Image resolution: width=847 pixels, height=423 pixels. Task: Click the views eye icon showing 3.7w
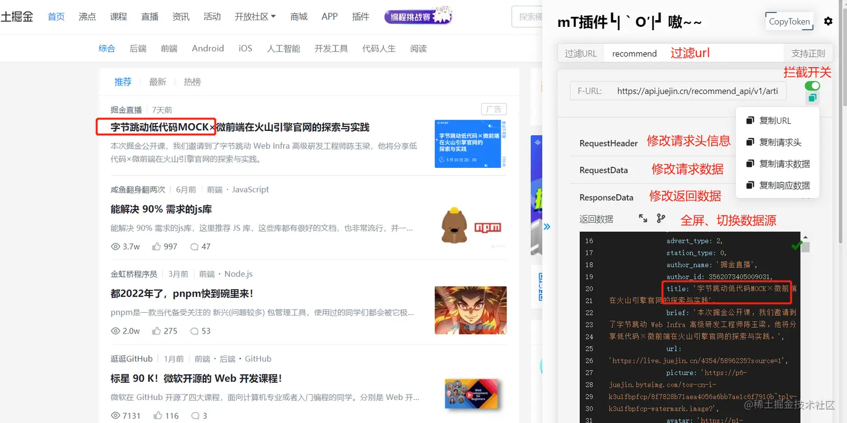tap(116, 246)
